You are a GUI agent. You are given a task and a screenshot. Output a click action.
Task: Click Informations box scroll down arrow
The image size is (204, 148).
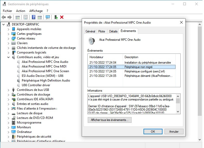click(x=178, y=112)
